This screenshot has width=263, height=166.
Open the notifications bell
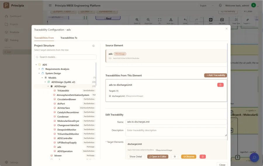[x=220, y=5]
